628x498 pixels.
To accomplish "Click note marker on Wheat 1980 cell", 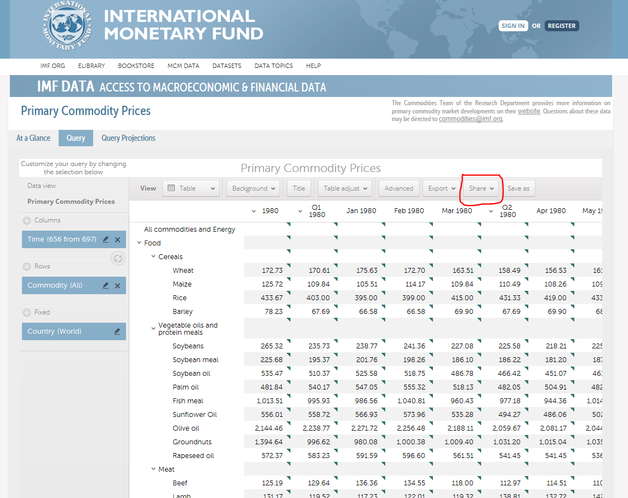I will (x=288, y=265).
